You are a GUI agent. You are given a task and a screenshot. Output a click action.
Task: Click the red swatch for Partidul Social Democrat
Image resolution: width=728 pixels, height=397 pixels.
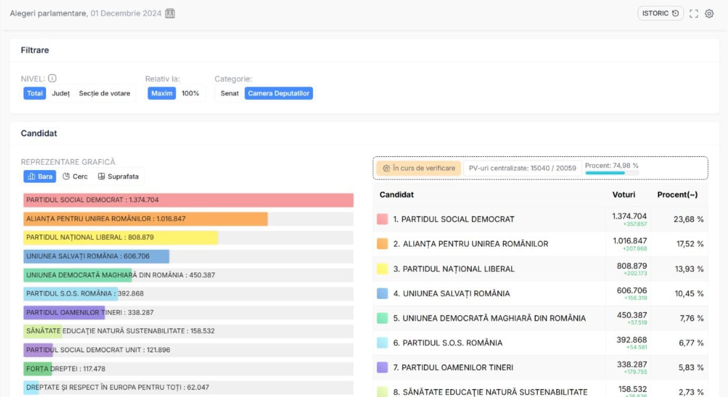(x=382, y=219)
